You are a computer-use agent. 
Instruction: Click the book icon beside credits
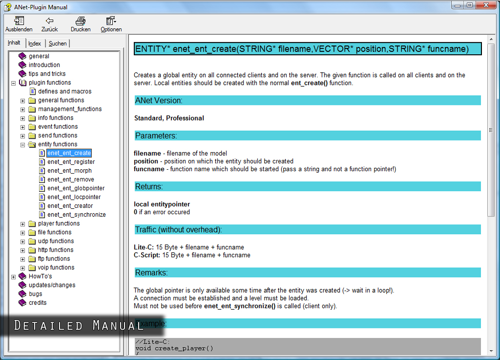click(22, 302)
